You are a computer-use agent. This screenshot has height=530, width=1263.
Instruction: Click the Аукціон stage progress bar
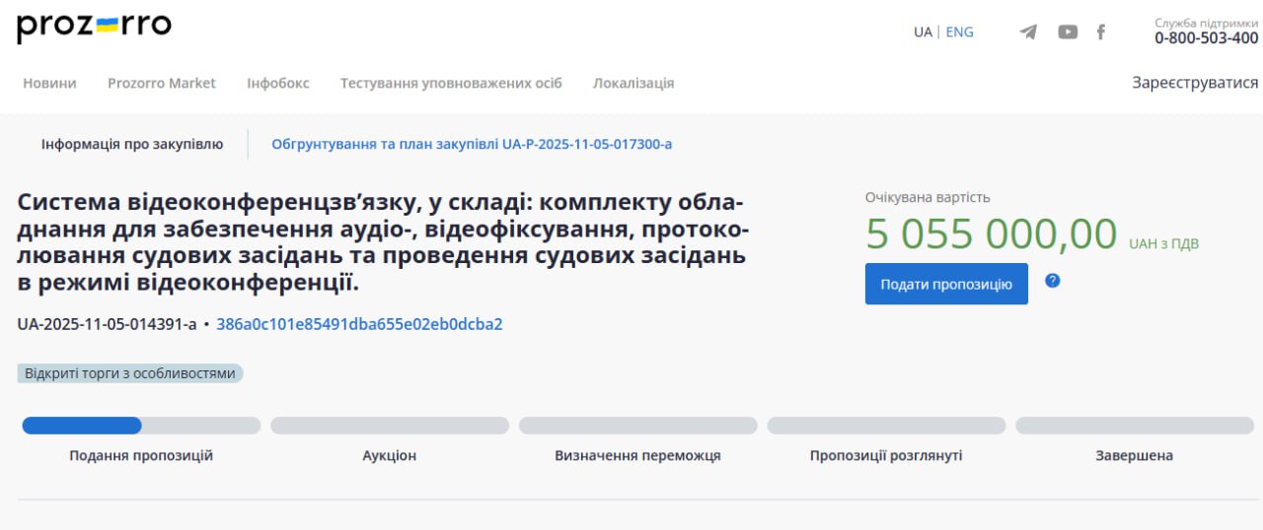click(390, 426)
